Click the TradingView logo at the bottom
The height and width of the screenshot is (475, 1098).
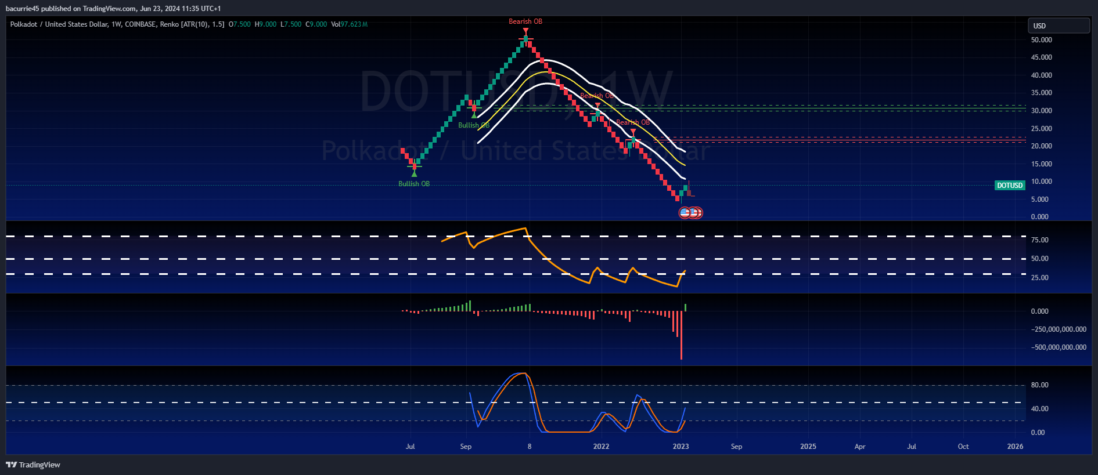click(x=33, y=465)
